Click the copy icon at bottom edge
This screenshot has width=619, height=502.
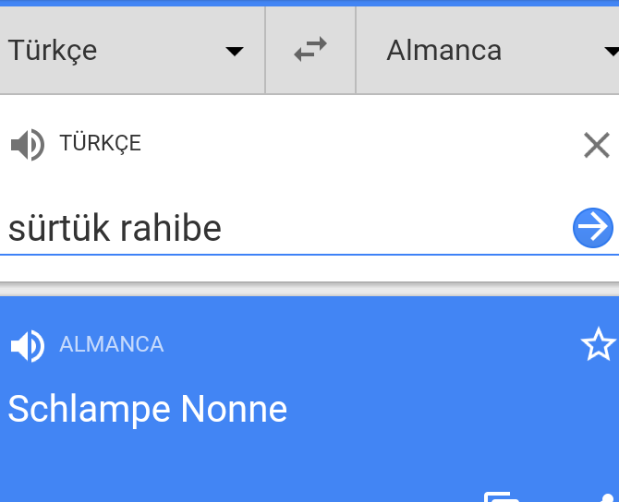tap(502, 496)
